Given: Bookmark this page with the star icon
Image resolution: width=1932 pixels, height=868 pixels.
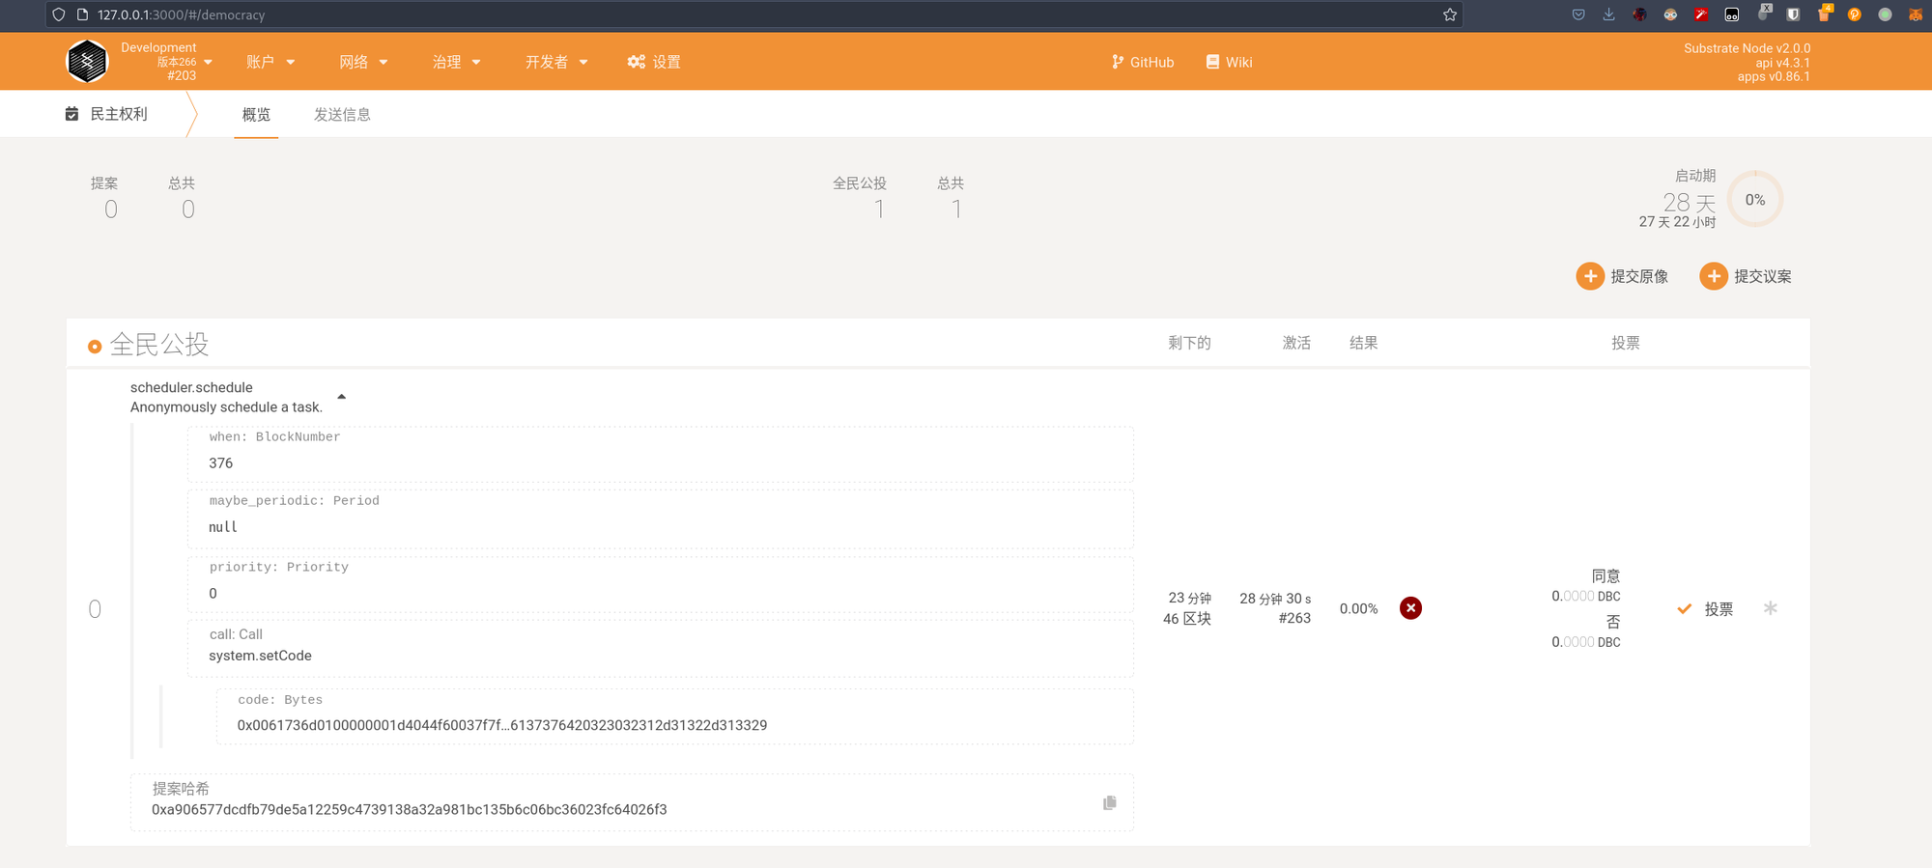Looking at the screenshot, I should pos(1450,14).
